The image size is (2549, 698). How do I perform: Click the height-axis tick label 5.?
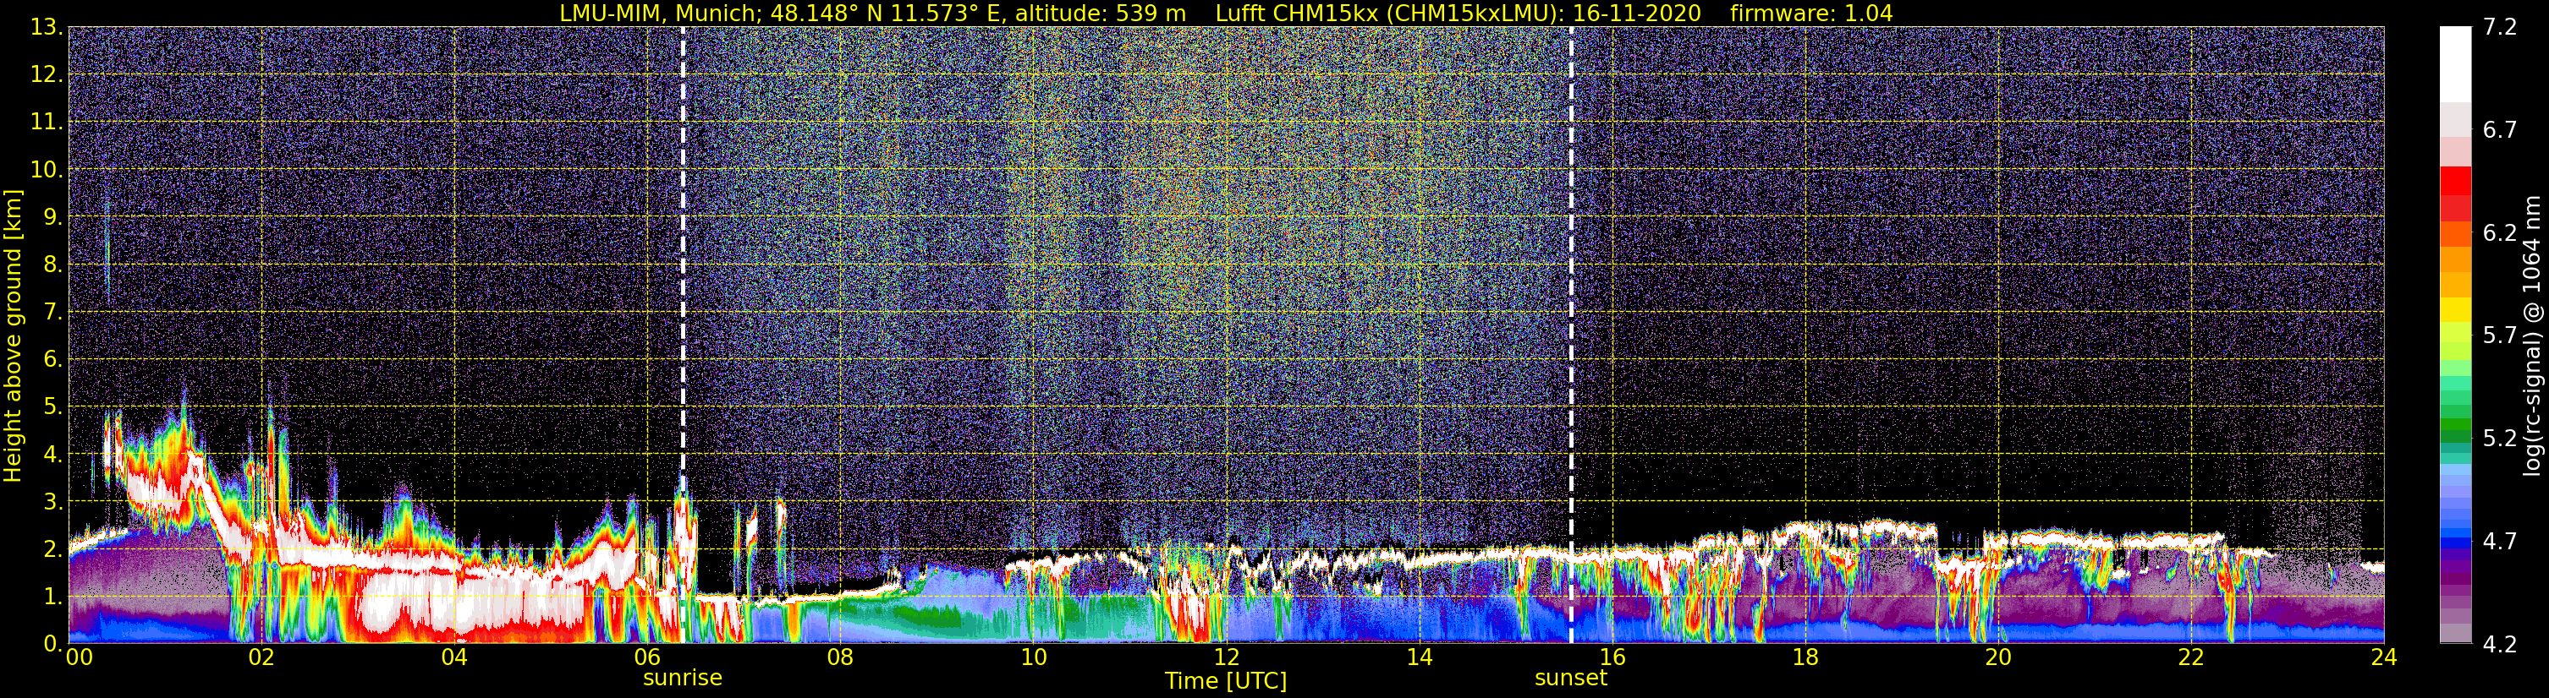coord(52,407)
